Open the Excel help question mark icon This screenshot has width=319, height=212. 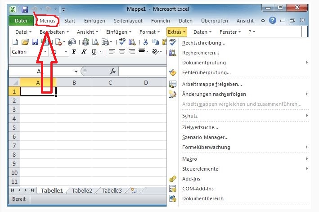[x=273, y=20]
